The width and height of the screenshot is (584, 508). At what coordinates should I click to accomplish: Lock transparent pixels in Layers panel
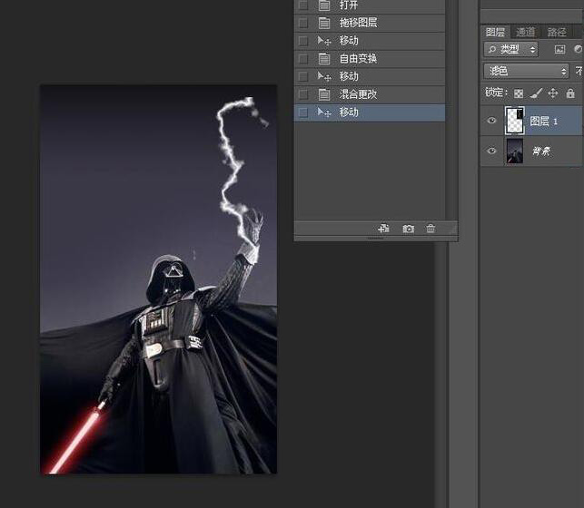pos(519,93)
